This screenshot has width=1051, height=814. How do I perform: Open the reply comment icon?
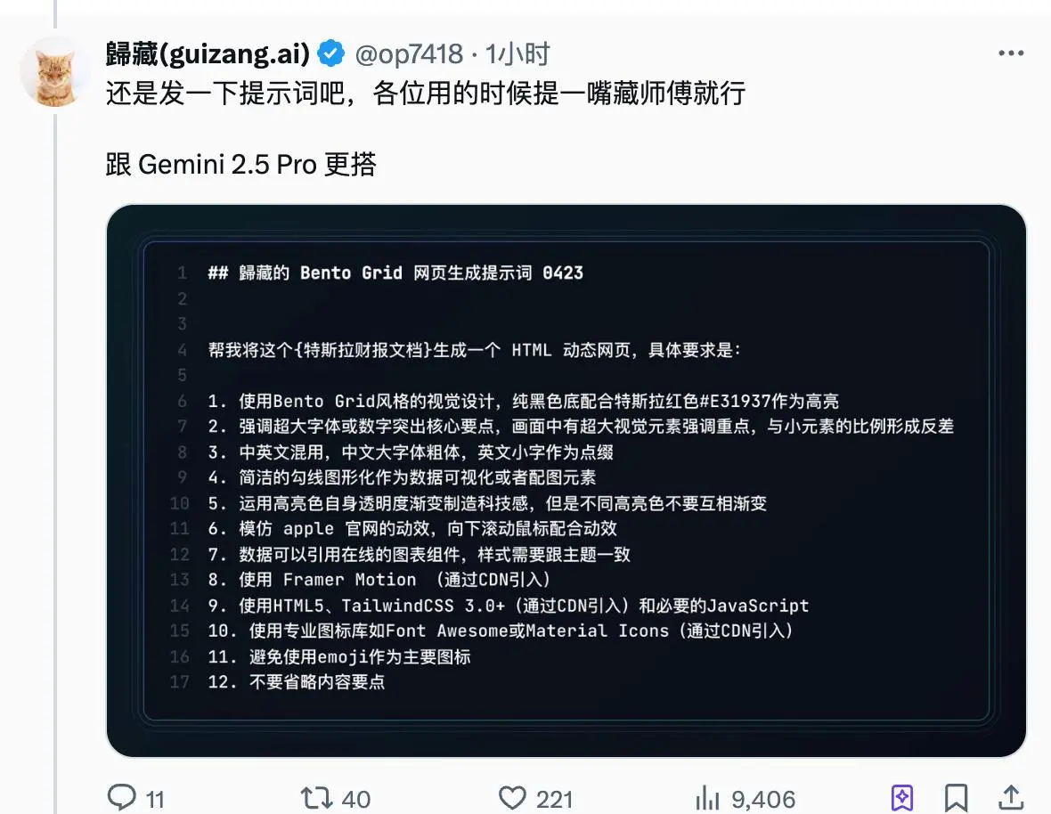[x=122, y=797]
